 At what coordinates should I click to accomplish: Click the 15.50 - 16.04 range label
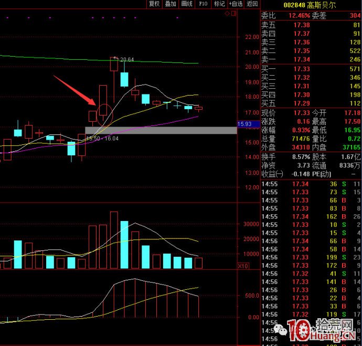coord(102,139)
